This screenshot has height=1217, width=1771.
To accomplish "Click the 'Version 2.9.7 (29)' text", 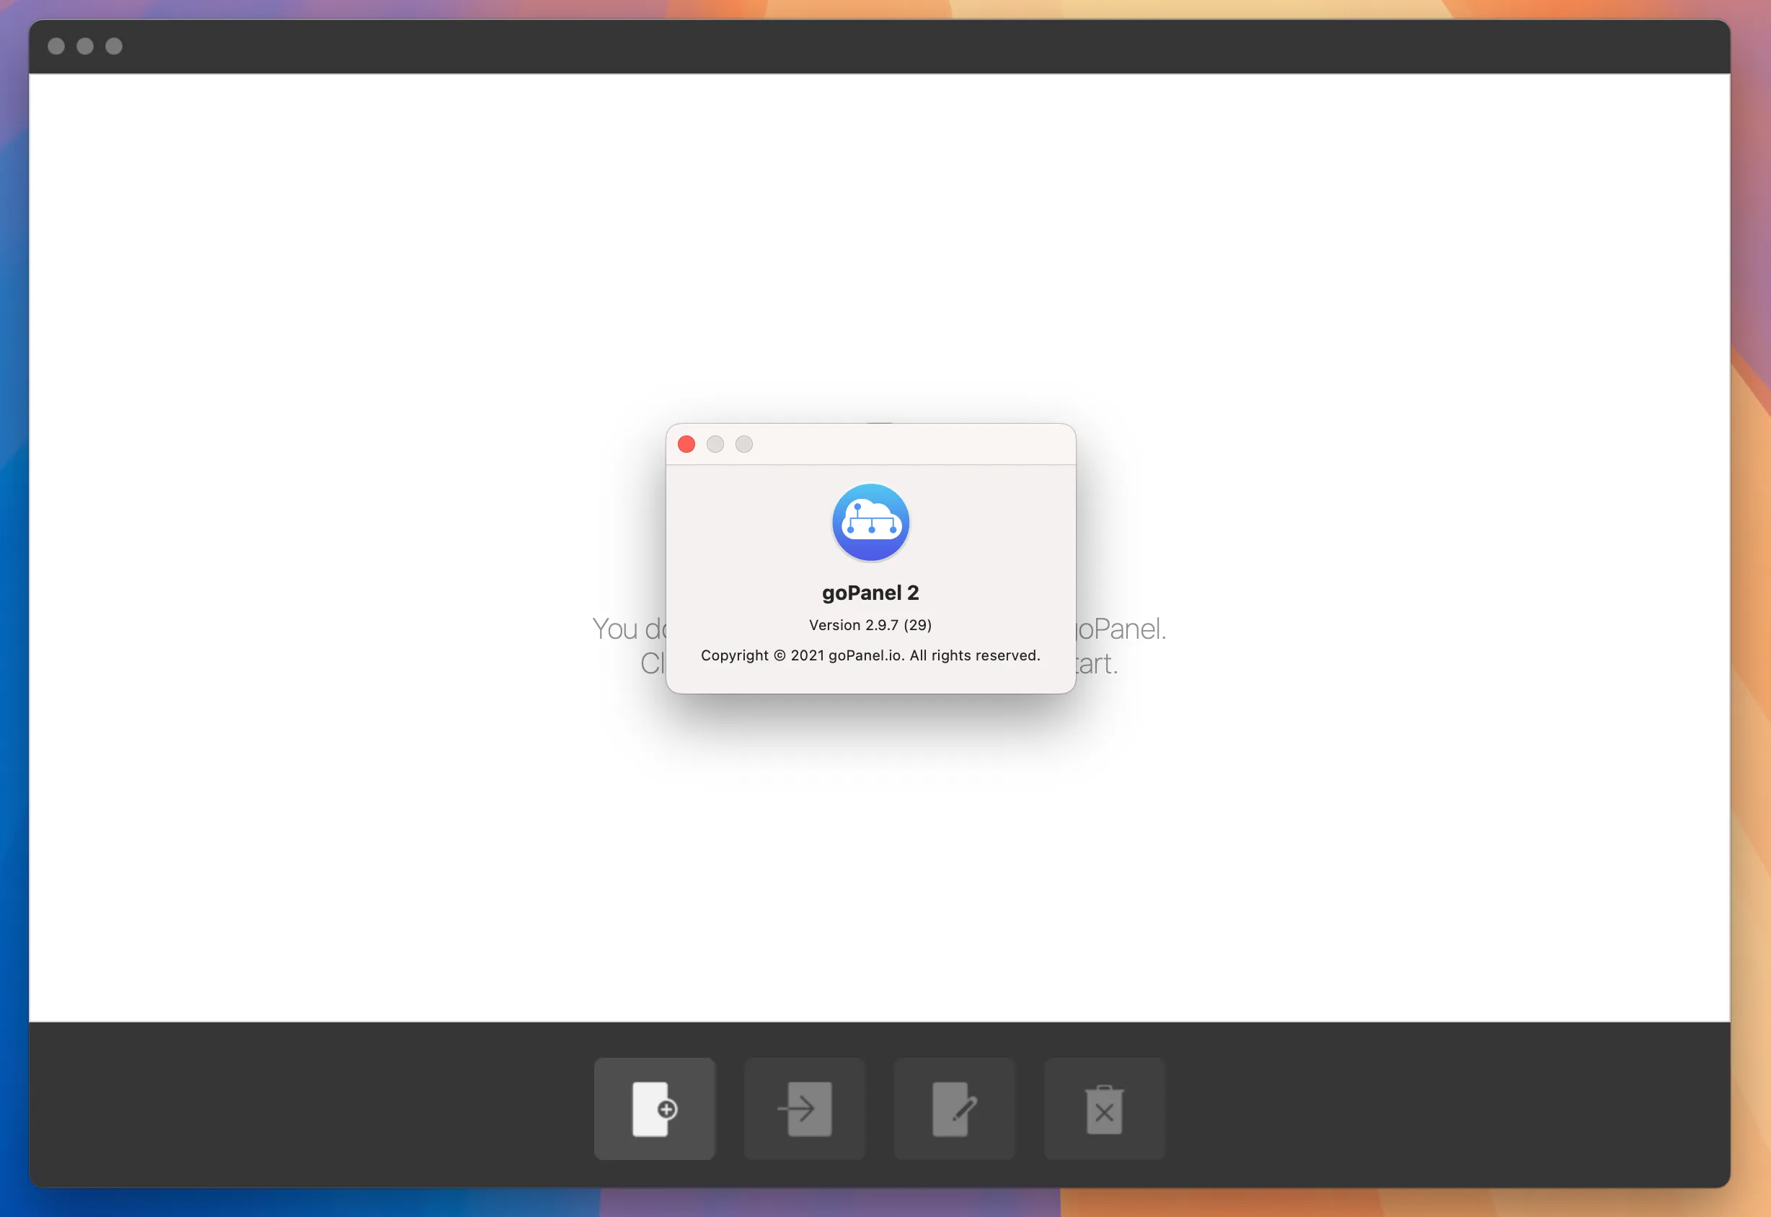I will [x=870, y=625].
